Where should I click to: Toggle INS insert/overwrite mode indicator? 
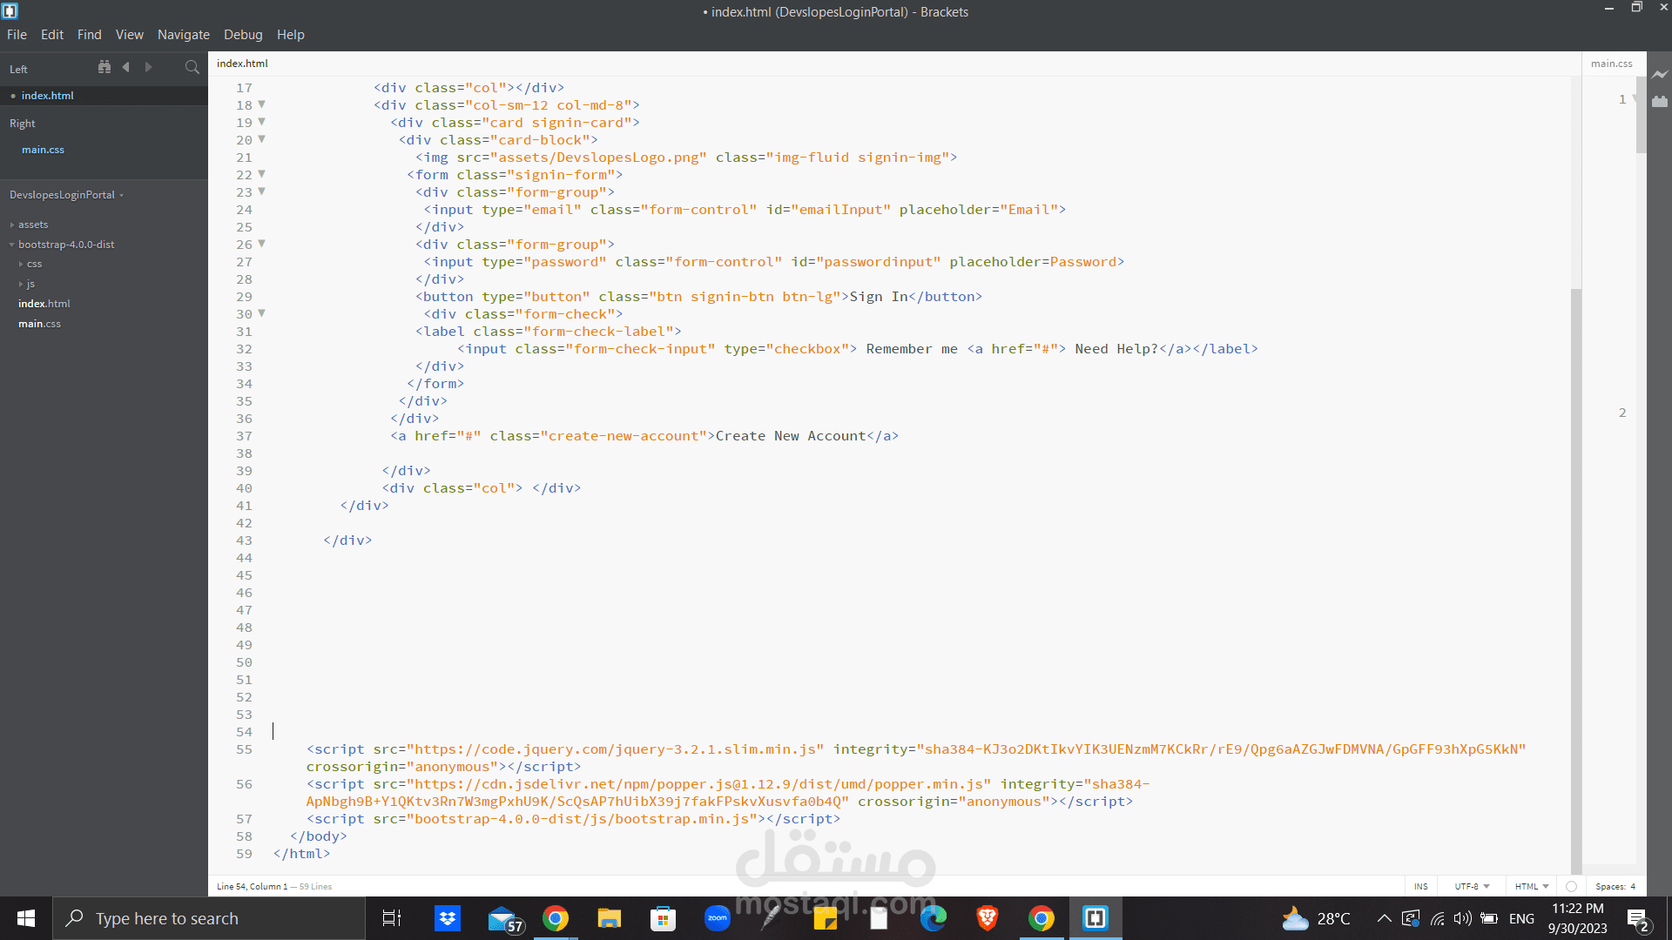(1420, 886)
